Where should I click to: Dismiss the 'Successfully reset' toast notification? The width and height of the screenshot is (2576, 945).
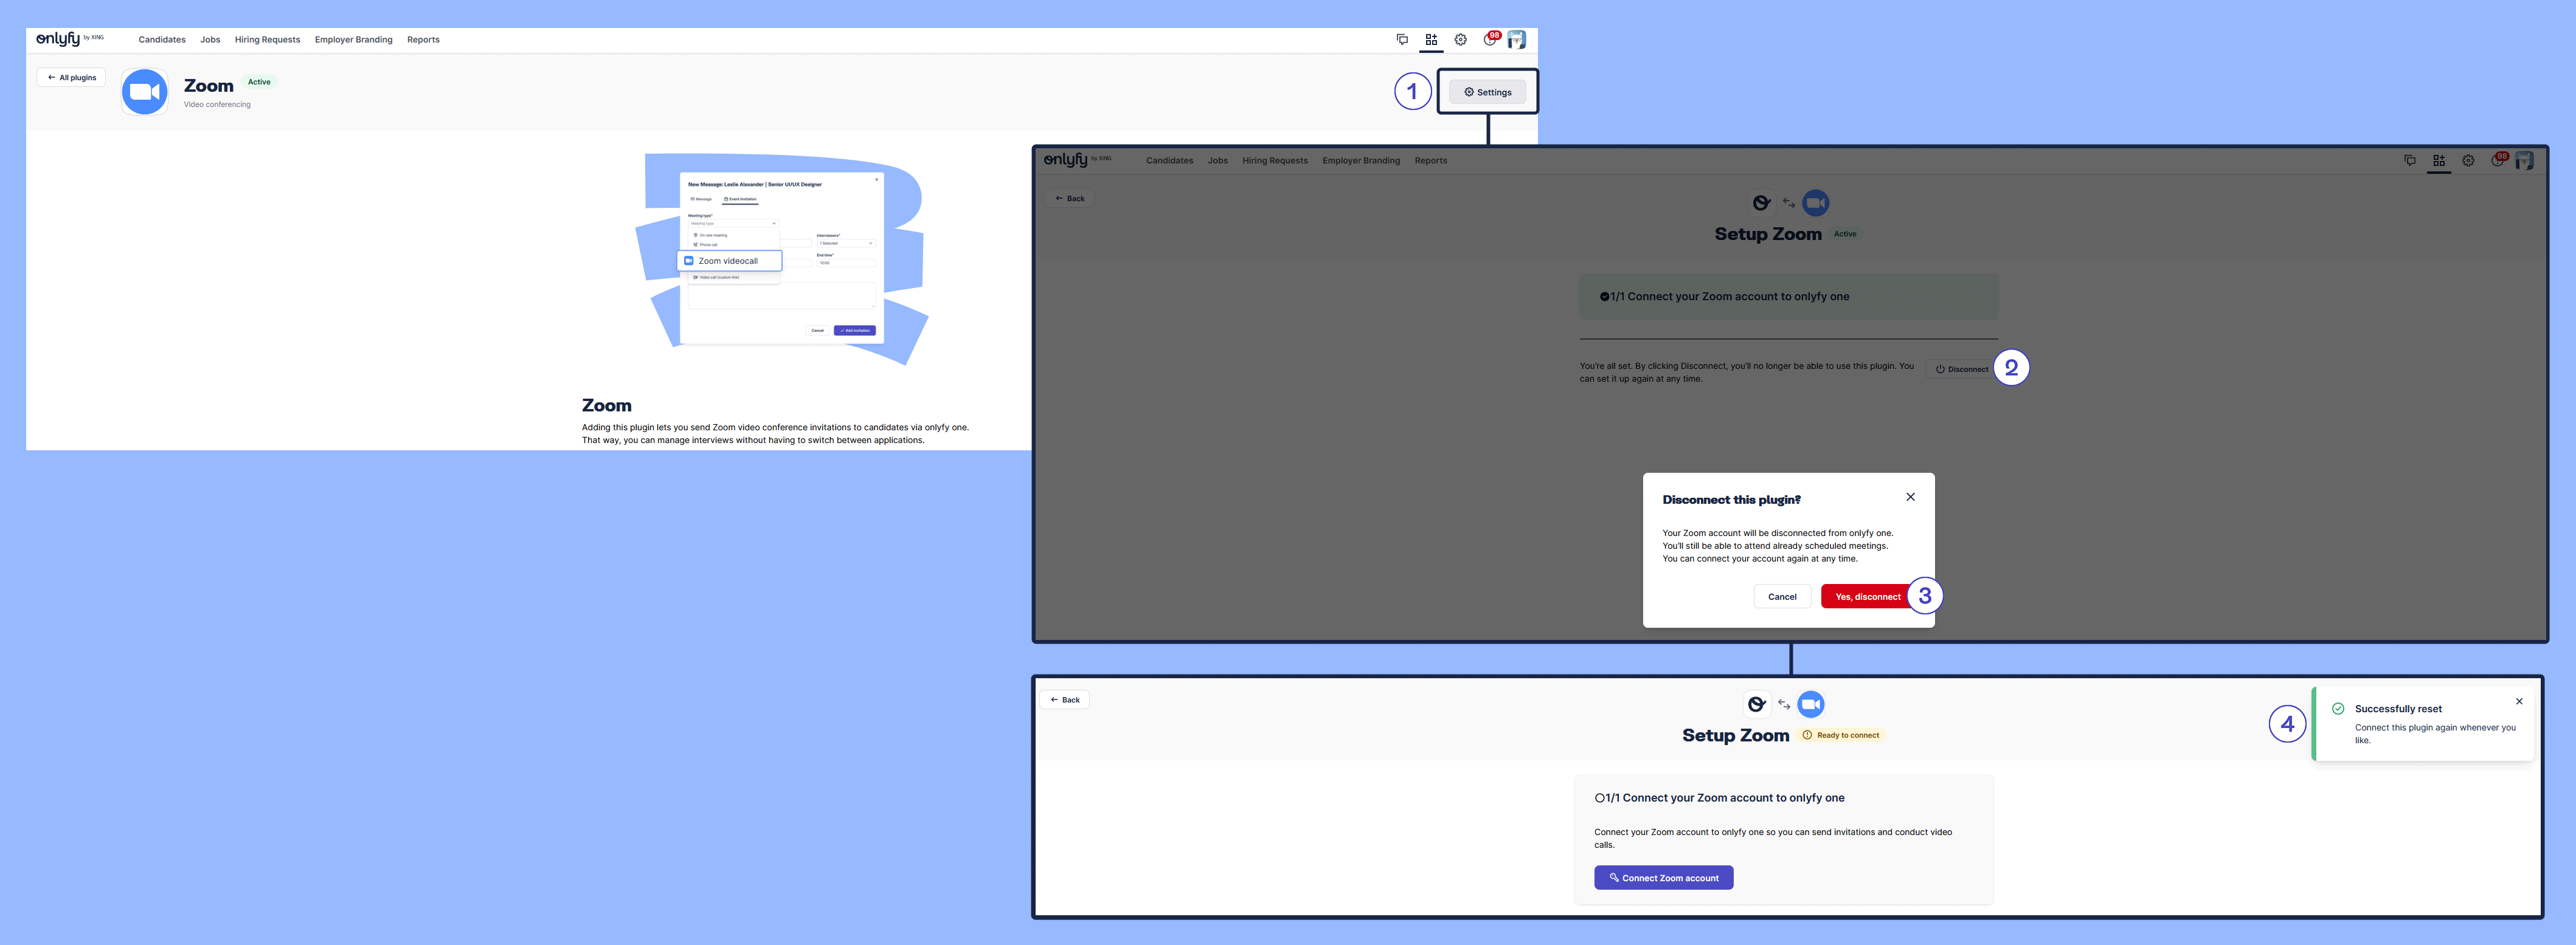click(x=2519, y=701)
